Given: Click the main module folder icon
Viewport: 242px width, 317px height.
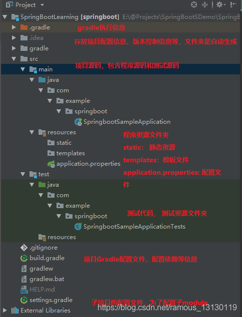Looking at the screenshot, I should point(33,69).
